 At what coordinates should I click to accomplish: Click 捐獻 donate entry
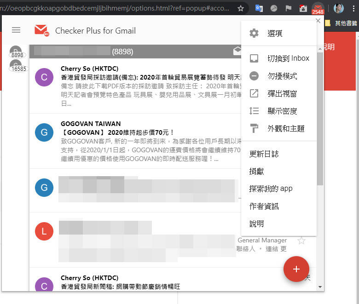click(279, 172)
